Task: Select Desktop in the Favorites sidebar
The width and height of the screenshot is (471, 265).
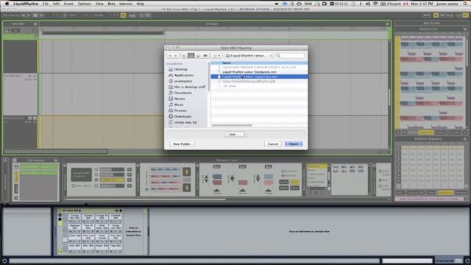Action: pyautogui.click(x=180, y=69)
